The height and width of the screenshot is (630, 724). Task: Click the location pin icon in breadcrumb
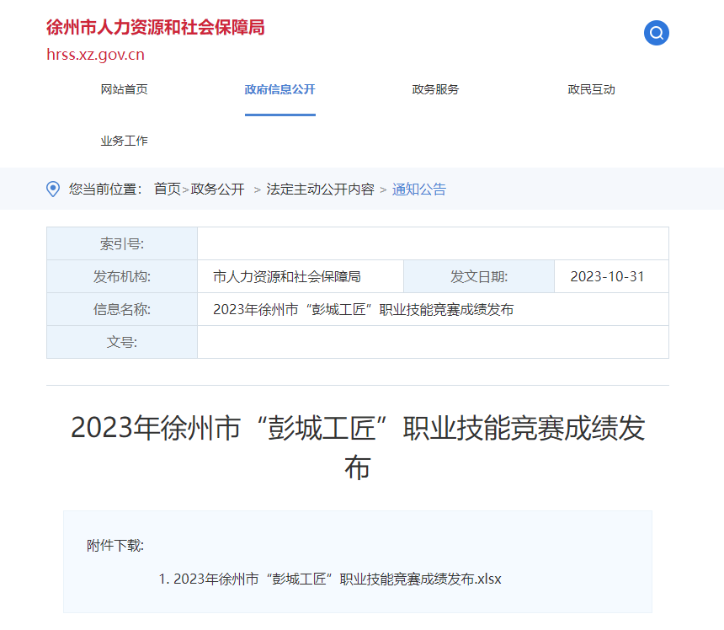pos(53,189)
